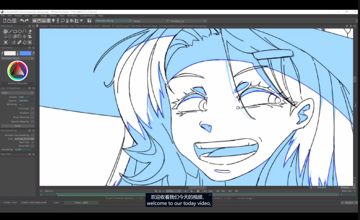Image resolution: width=360 pixels, height=220 pixels.
Task: Save the project with the floppy disk icon
Action: [x=14, y=21]
